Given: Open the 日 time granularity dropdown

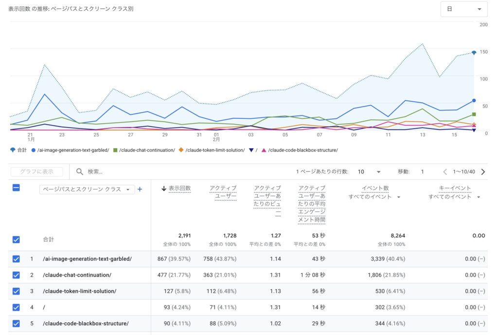Looking at the screenshot, I should tap(464, 9).
